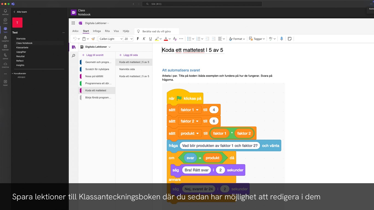Open the Appar icon in sidebar
Screen dimensions: 374x210
[5, 83]
